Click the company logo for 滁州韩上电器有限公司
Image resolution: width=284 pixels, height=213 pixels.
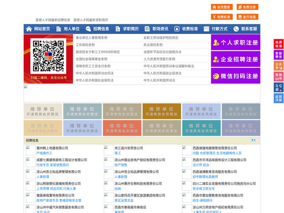click(30, 150)
